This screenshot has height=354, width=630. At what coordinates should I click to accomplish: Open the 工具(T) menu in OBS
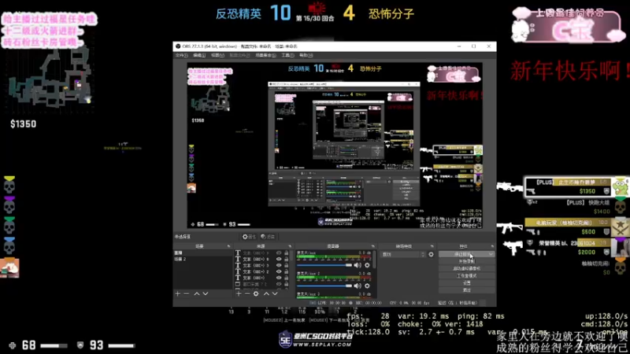287,55
